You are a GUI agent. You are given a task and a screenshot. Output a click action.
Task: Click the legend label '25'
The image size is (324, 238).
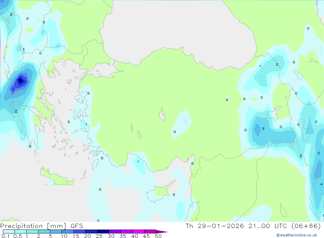[x=99, y=236]
